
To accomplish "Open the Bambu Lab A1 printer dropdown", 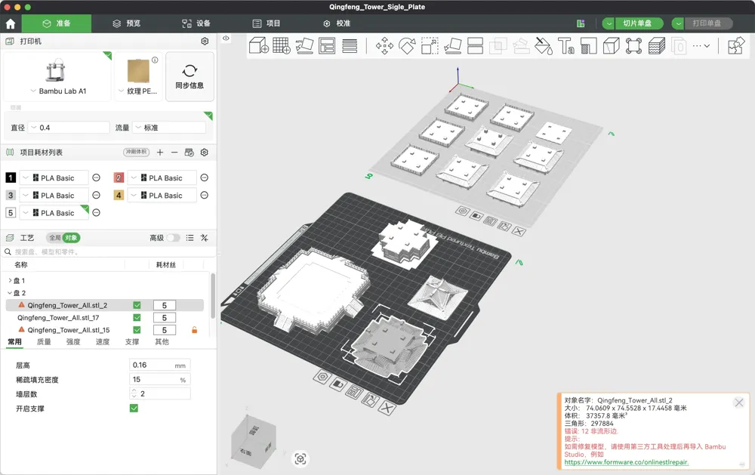I will point(57,91).
